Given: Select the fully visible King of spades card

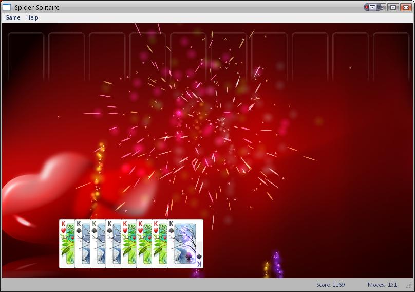Looking at the screenshot, I should pos(185,244).
